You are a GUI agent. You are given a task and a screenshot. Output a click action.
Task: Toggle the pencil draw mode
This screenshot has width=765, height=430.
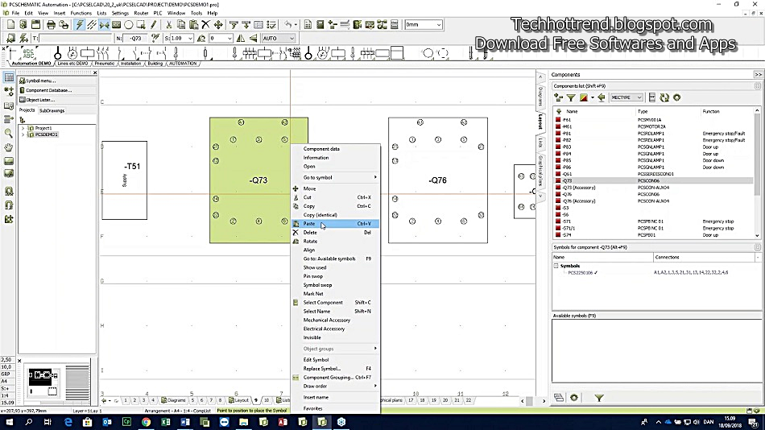click(x=154, y=24)
